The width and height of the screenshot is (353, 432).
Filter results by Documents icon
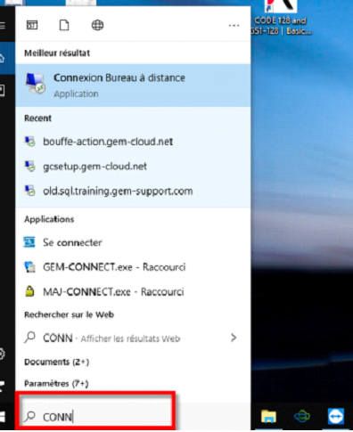[x=64, y=25]
